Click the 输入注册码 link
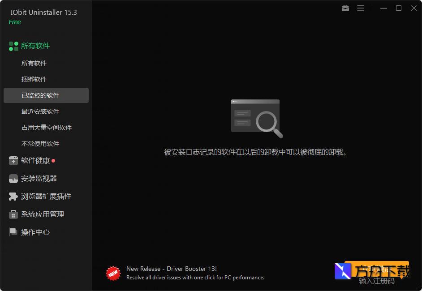Screen dimensions: 422x291 pos(377,281)
